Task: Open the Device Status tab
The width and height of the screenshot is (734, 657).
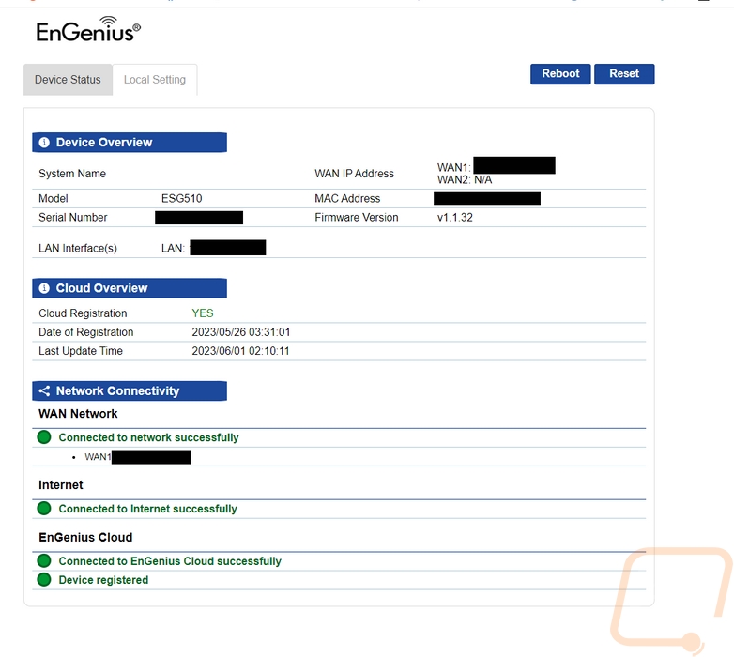Action: [68, 80]
